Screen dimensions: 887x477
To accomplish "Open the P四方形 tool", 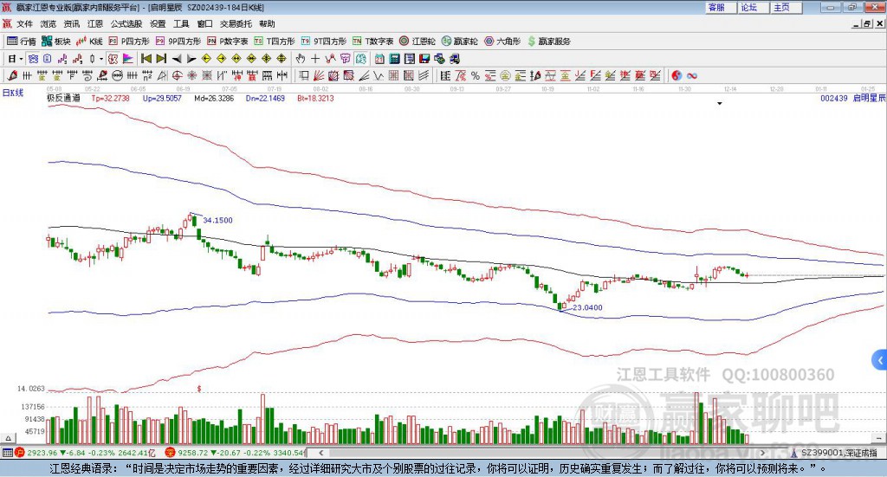I will coord(129,42).
